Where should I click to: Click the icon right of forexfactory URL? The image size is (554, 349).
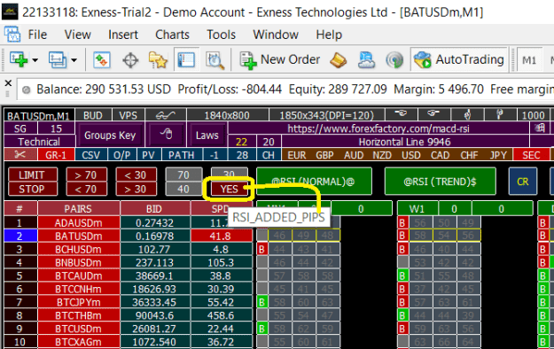pos(540,128)
